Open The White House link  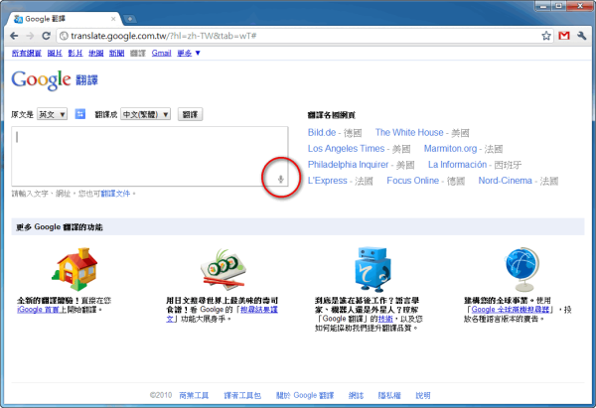coord(409,133)
